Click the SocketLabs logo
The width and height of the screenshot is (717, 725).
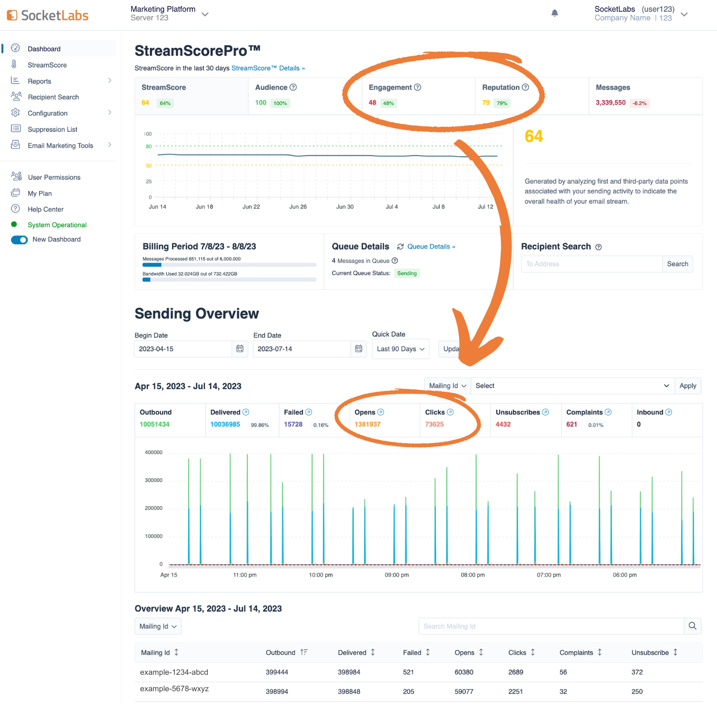tap(47, 15)
